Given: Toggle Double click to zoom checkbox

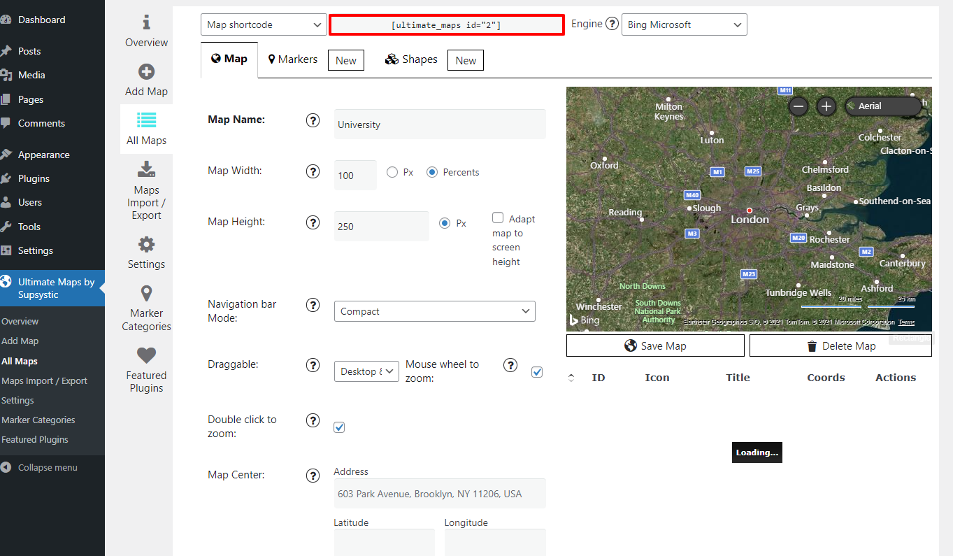Looking at the screenshot, I should coord(339,427).
